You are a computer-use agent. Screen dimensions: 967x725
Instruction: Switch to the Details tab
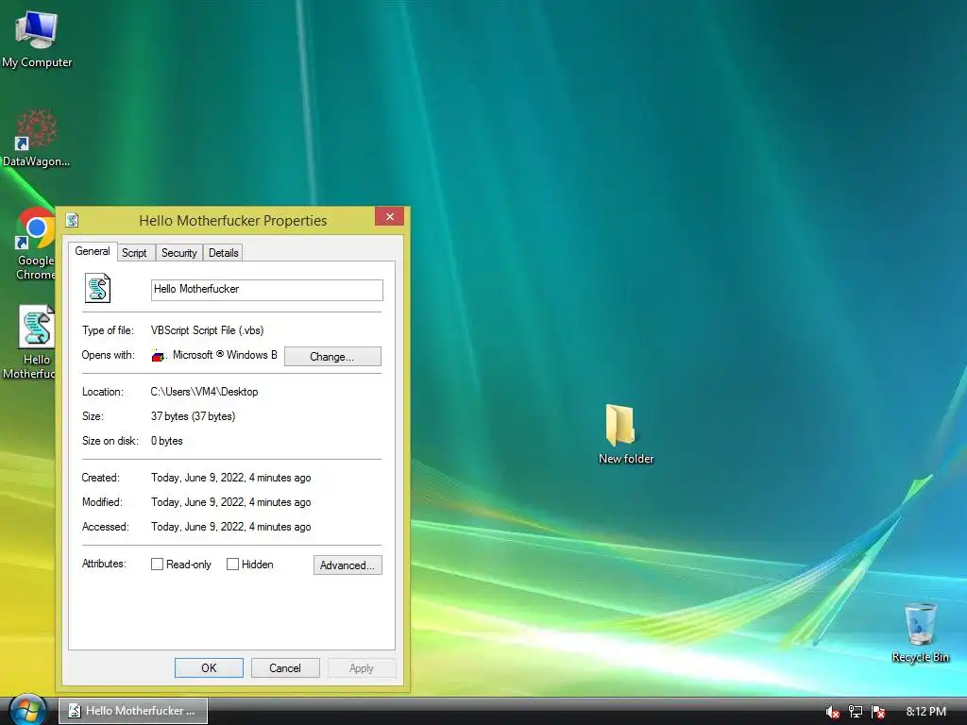tap(223, 253)
